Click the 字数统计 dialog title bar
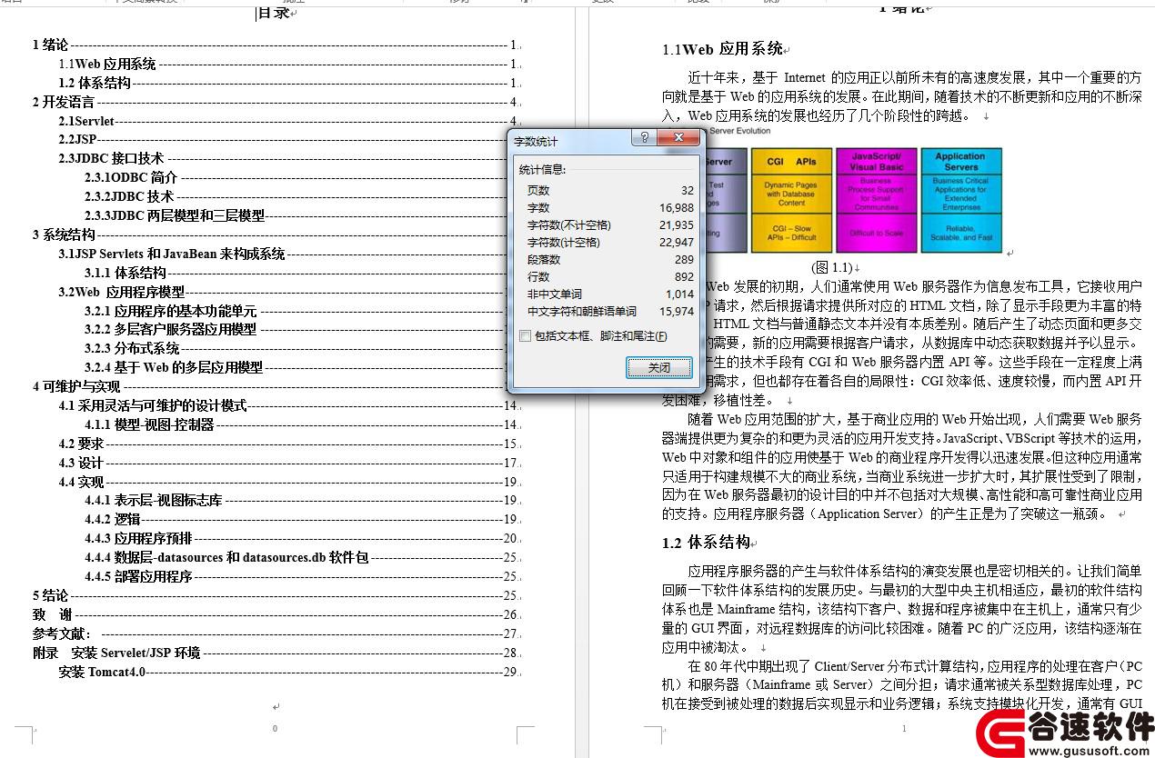Image resolution: width=1155 pixels, height=758 pixels. click(568, 139)
